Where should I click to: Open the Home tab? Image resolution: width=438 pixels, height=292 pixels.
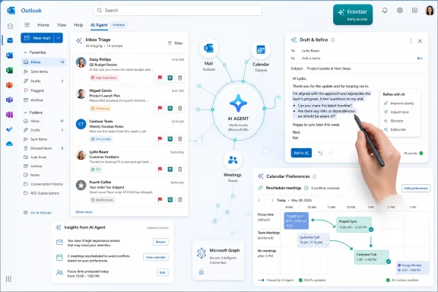(x=43, y=25)
